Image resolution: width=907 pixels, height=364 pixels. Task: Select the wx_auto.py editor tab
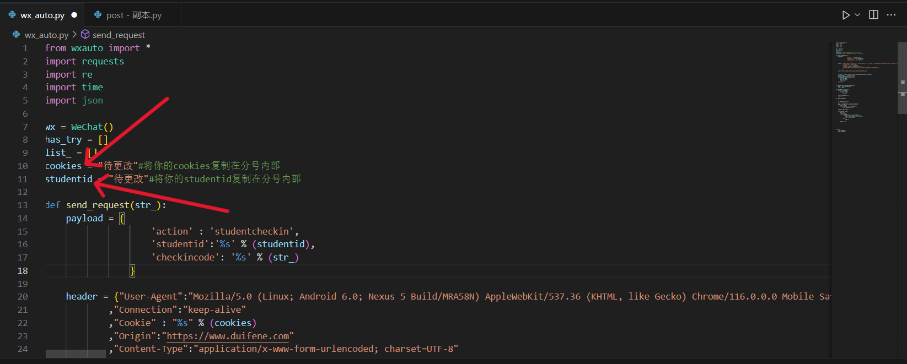(42, 15)
